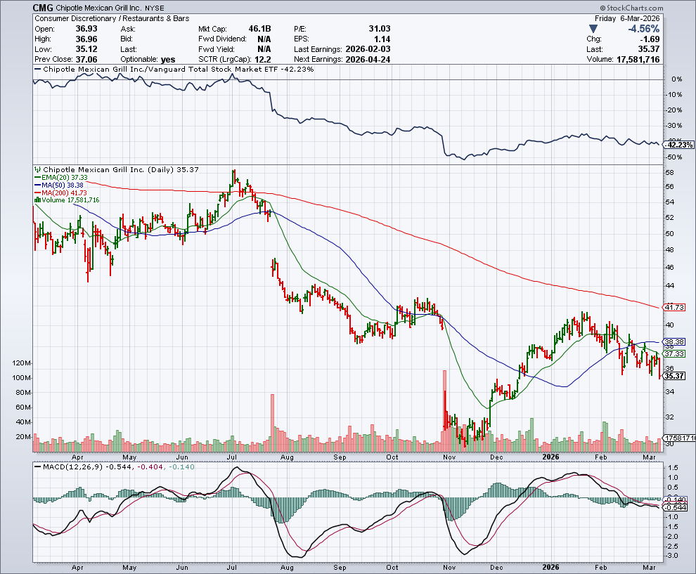
Task: Click the date 'Friday 6-Mar-2026'
Action: tap(627, 19)
